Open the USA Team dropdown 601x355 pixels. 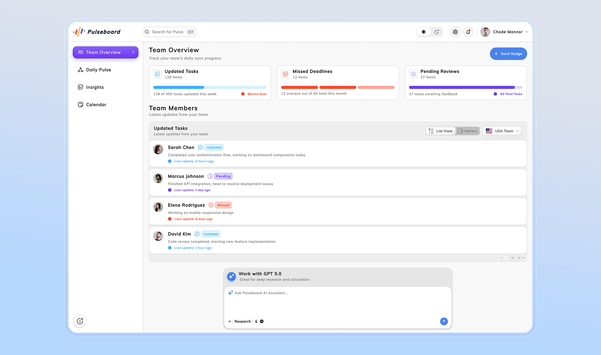pos(502,131)
